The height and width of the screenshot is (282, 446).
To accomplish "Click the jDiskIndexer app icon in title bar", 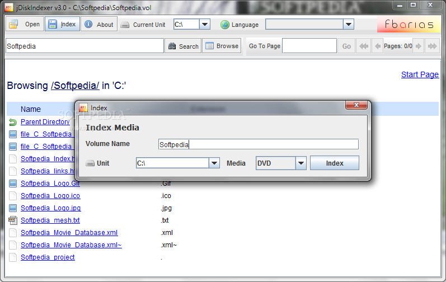I will click(9, 7).
